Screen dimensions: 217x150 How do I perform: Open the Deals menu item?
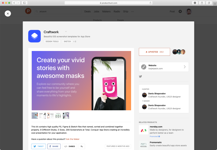coord(87,12)
